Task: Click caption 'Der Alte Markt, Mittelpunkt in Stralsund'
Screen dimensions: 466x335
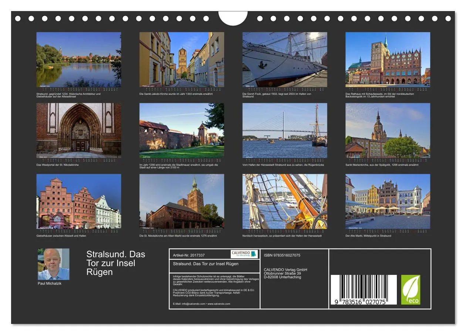Action: pos(368,236)
